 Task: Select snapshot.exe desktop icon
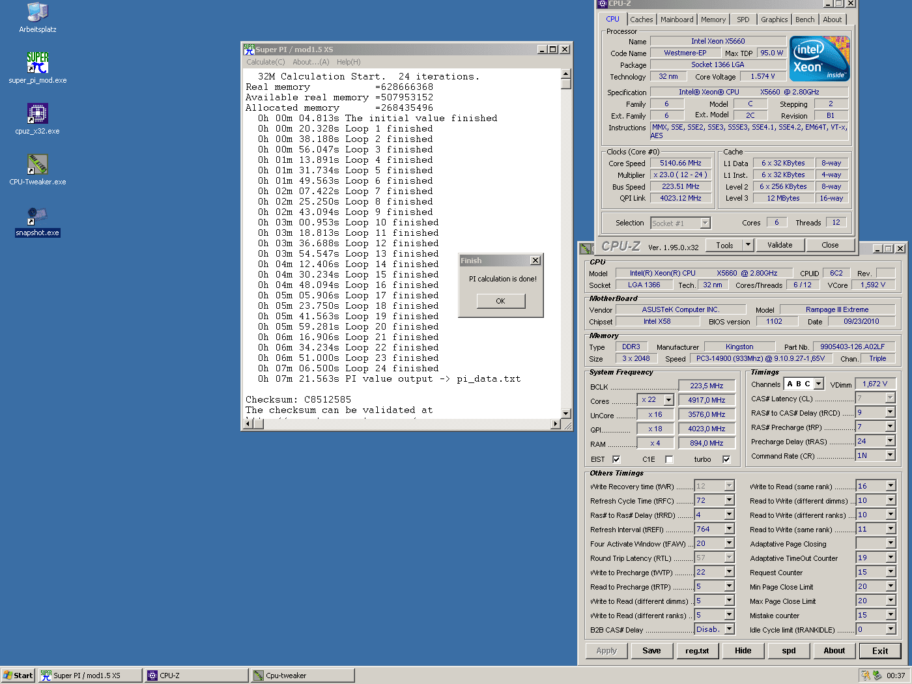pos(37,221)
